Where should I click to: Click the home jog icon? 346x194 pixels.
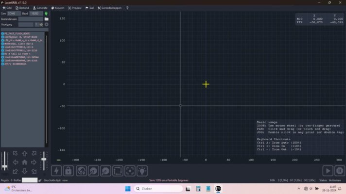[x=24, y=162]
